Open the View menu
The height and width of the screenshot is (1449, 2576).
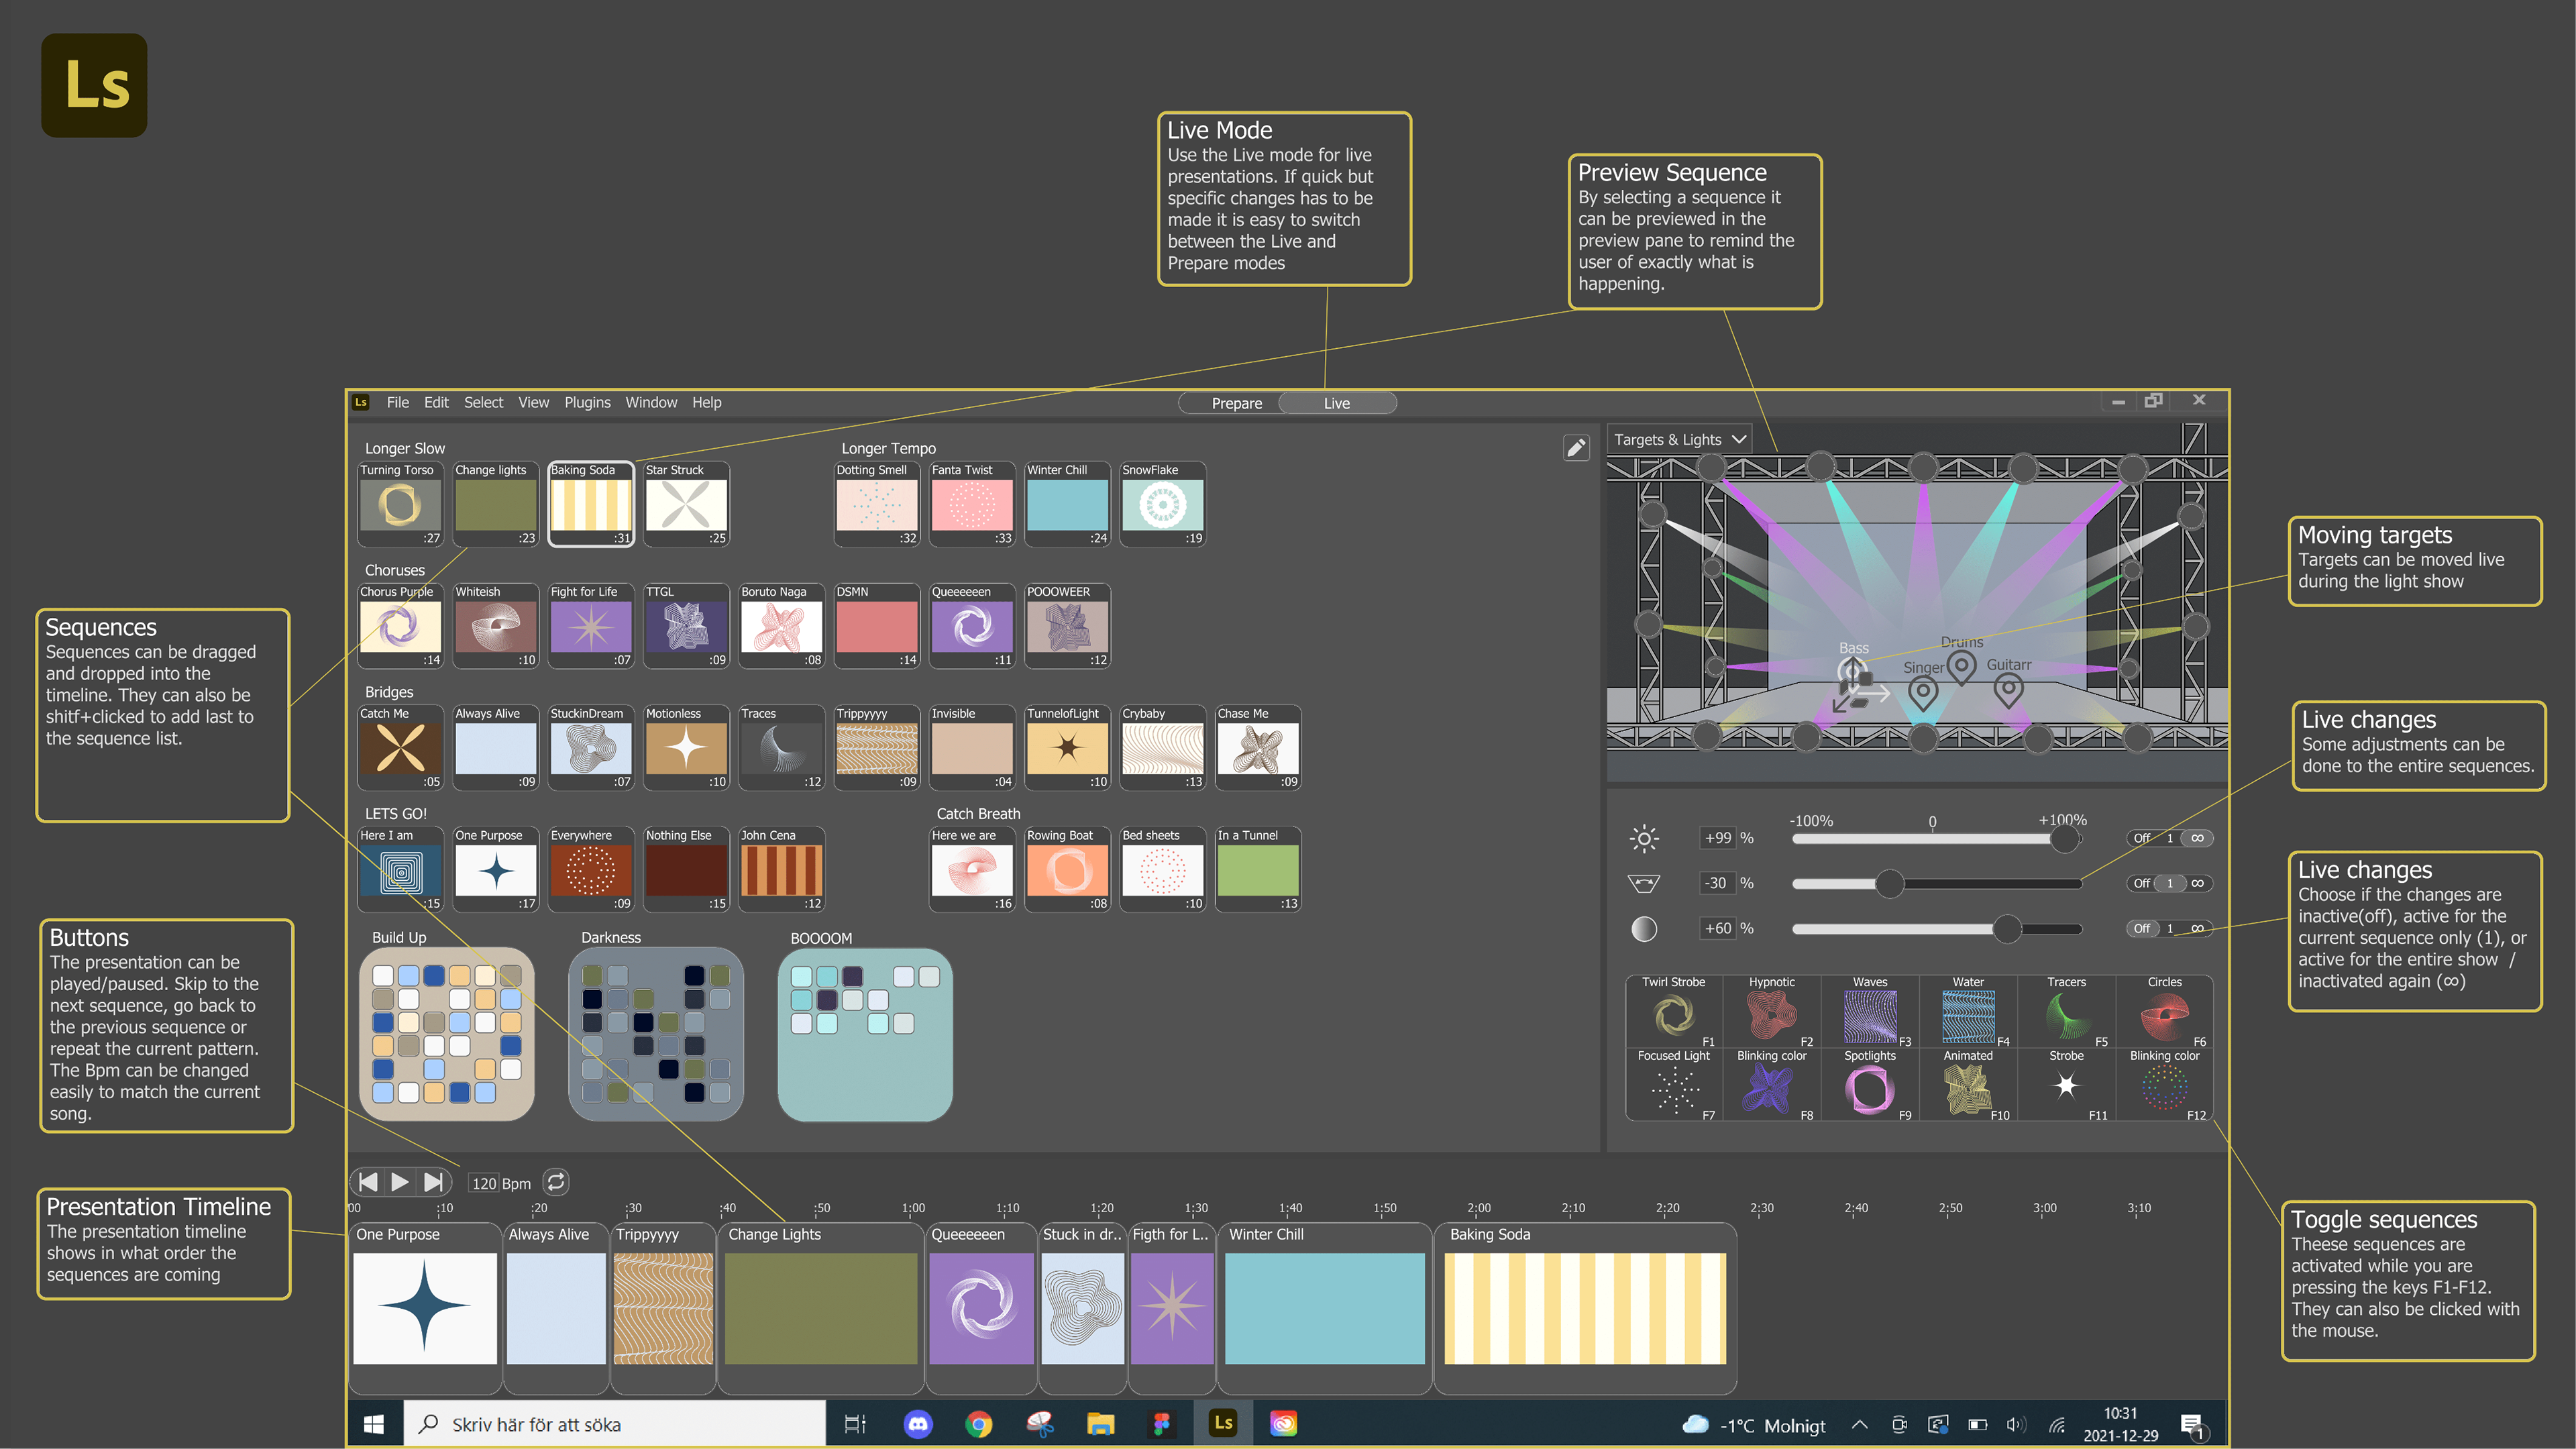[533, 402]
